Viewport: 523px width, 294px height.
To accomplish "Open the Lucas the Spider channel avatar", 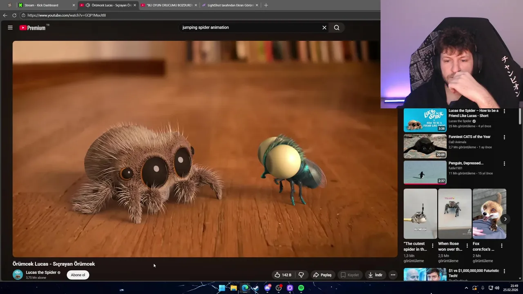I will coord(18,274).
